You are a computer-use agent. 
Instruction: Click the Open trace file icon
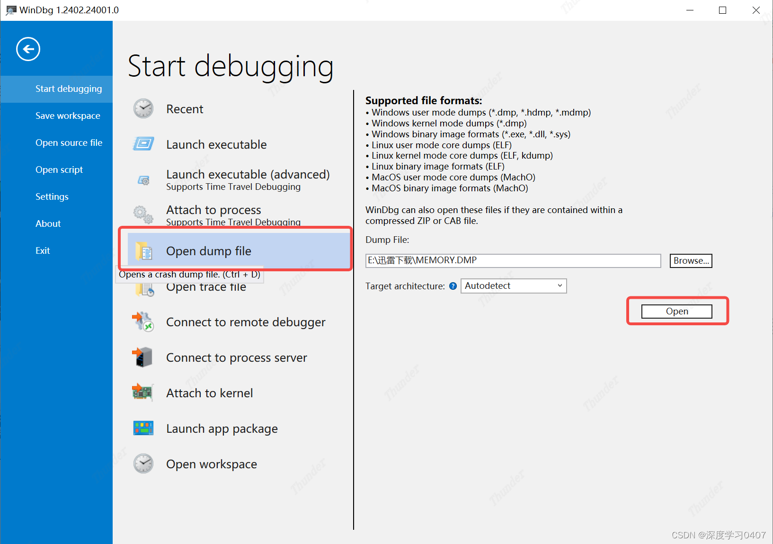click(144, 289)
